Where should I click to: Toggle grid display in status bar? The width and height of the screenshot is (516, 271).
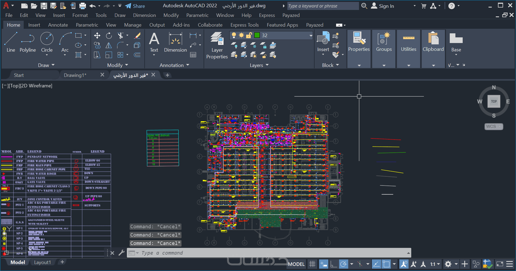tap(312, 264)
